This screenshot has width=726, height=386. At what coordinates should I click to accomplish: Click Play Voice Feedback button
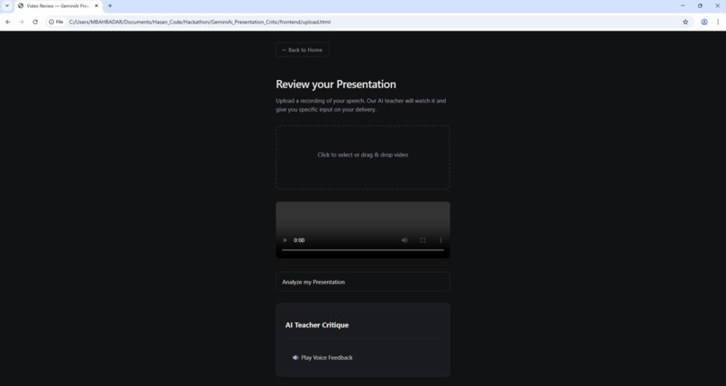click(322, 357)
